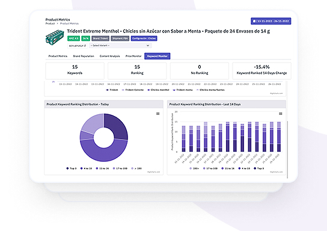Open the bar chart hamburger menu icon
The image size is (327, 231).
pos(281,114)
